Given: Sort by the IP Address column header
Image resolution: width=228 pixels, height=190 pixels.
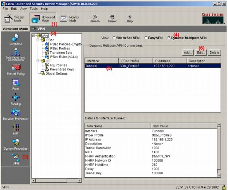Looking at the screenshot, I should click(x=170, y=61).
